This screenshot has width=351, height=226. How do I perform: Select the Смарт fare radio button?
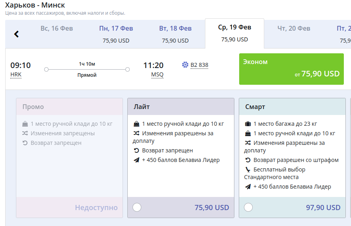pyautogui.click(x=248, y=207)
